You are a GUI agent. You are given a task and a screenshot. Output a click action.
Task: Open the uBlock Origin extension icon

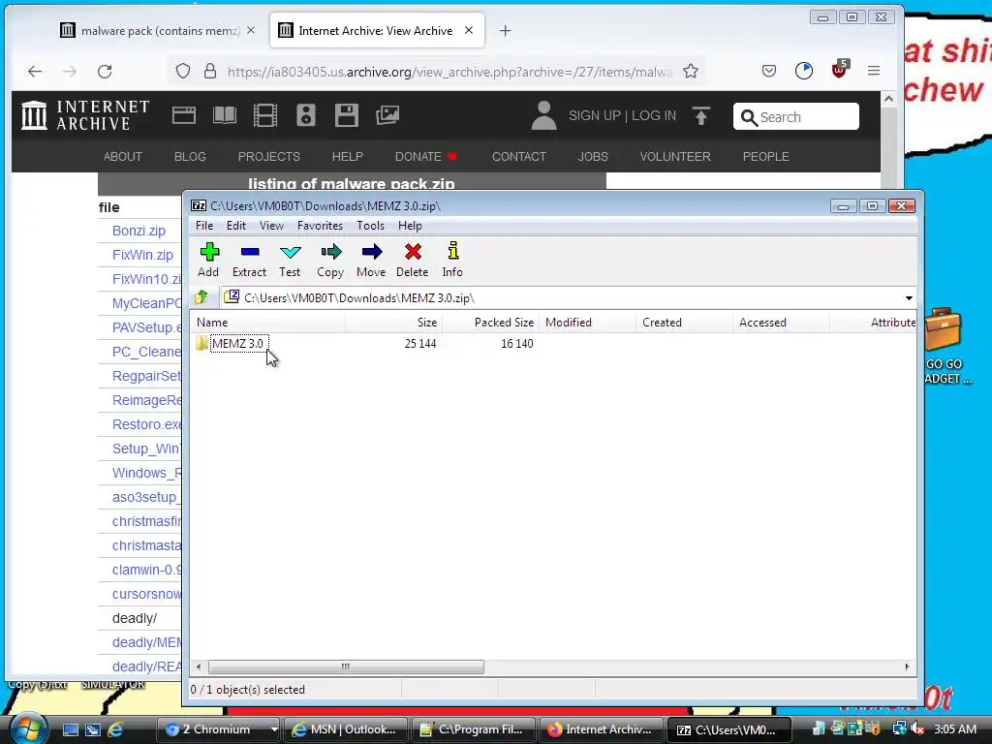tap(840, 70)
